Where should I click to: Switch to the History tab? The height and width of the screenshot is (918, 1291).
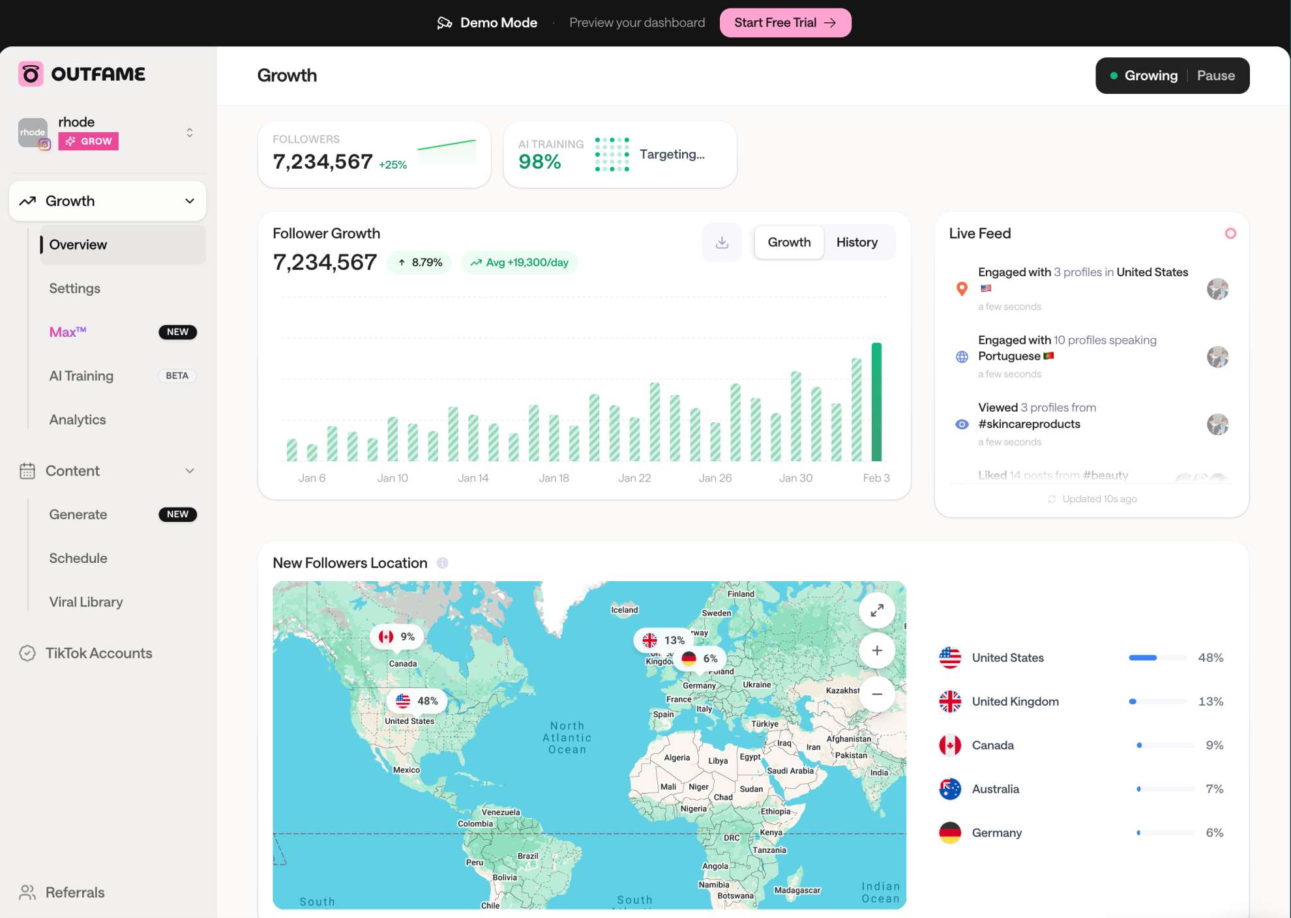point(857,242)
